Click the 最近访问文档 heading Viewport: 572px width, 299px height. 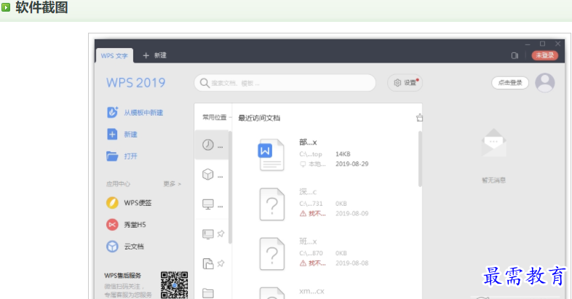(259, 118)
